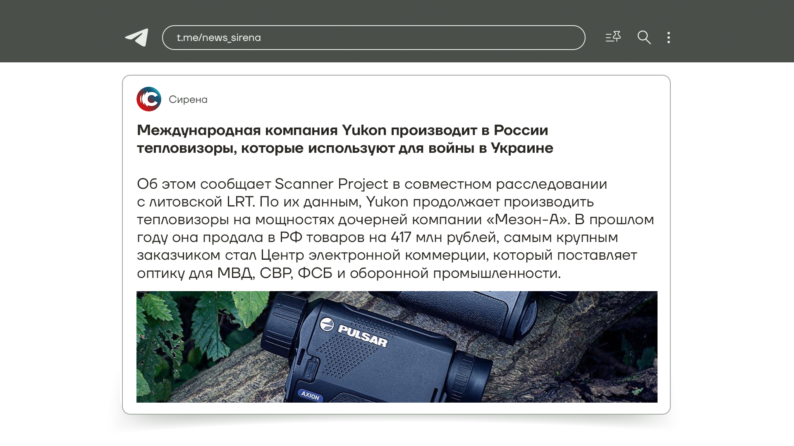Viewport: 794px width, 446px height.
Task: Click the «Мезон-А» company name
Action: point(528,220)
